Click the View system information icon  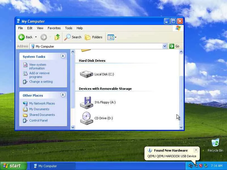(25, 65)
